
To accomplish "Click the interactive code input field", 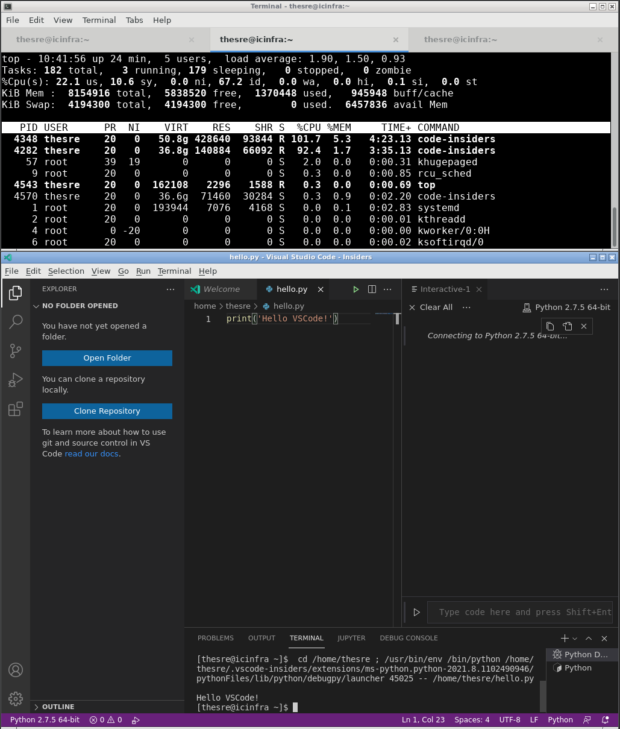I will tap(520, 612).
